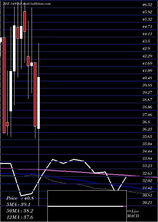This screenshot has width=158, height=222.
Task: Select the 37.46 price level
Action: 147,114
